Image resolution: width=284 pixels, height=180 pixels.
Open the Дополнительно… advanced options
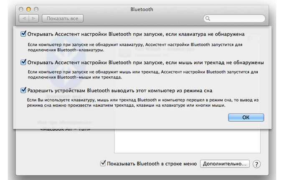tap(225, 164)
